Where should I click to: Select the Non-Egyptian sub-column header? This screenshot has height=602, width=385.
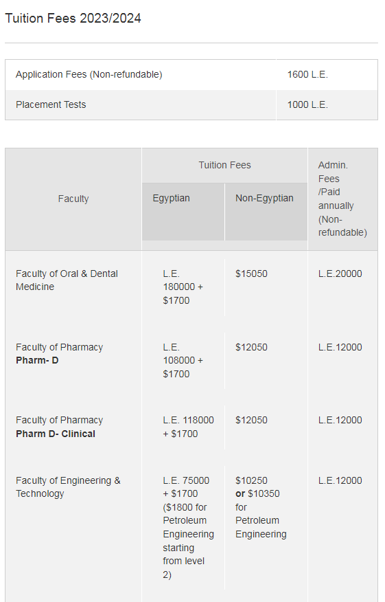(264, 198)
